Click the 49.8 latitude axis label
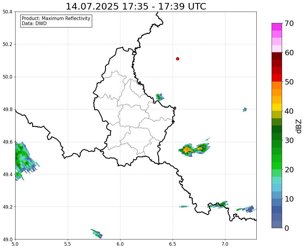Viewport: 305px width, 249px height. 7,110
